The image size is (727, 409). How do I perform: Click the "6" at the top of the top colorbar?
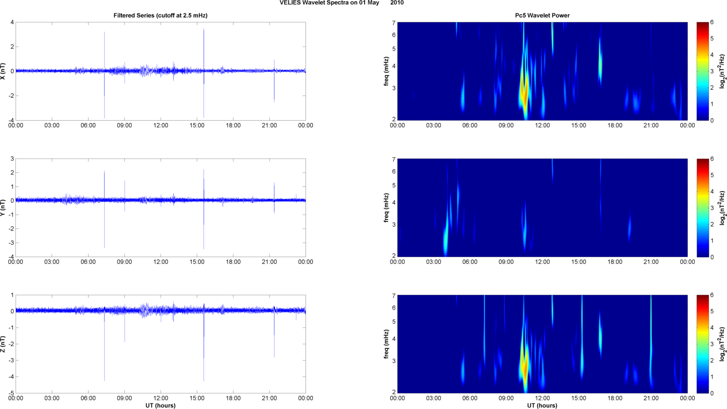(712, 22)
